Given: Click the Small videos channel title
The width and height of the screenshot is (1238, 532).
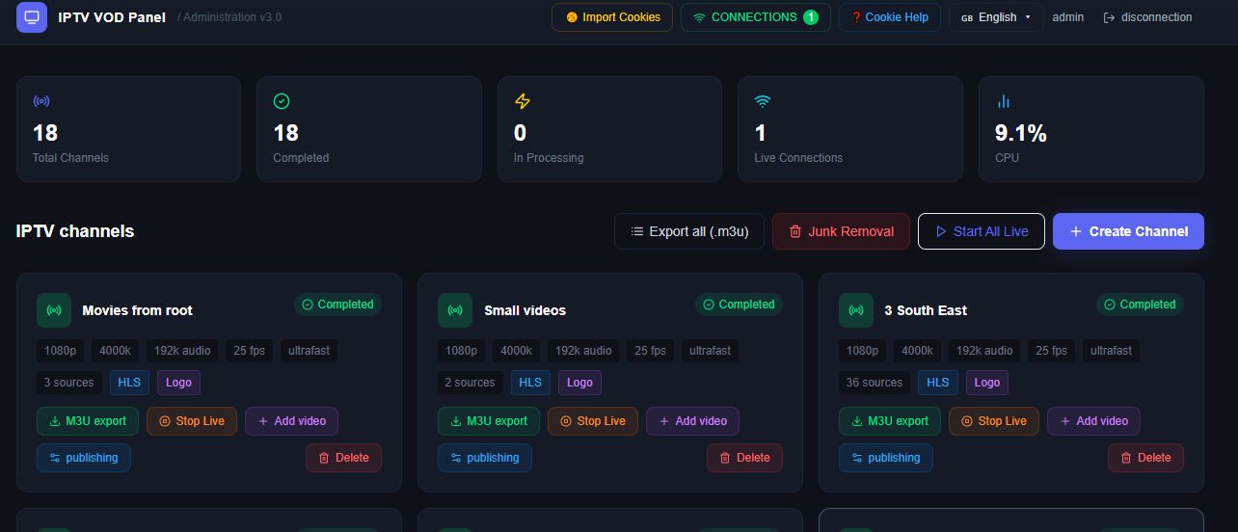Looking at the screenshot, I should pos(525,310).
